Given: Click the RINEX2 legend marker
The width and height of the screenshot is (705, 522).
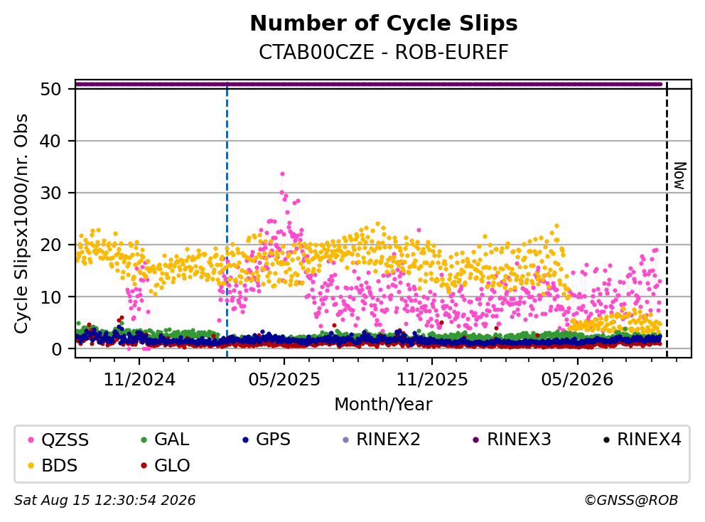Looking at the screenshot, I should (346, 440).
